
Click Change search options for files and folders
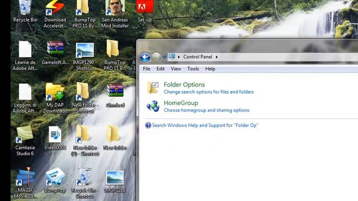(209, 92)
